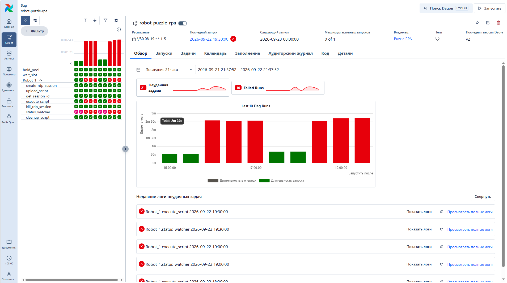This screenshot has width=507, height=283.
Task: Open the DAG documentation note icon
Action: point(488,23)
